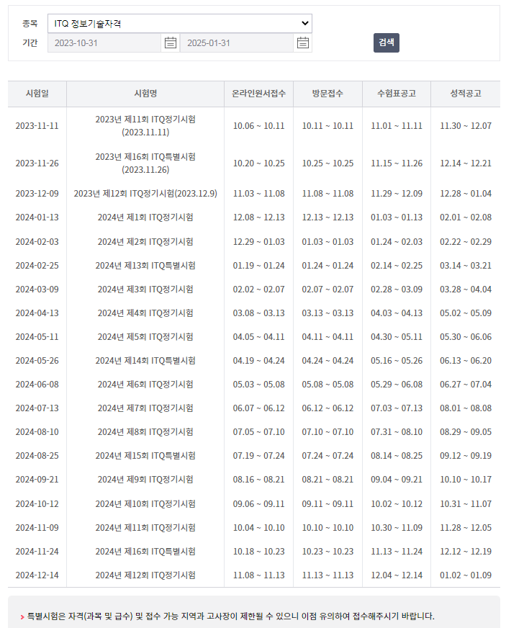Select the 2024년 제12회 ITQ정기시험 exam name
506x628 pixels.
tap(145, 575)
